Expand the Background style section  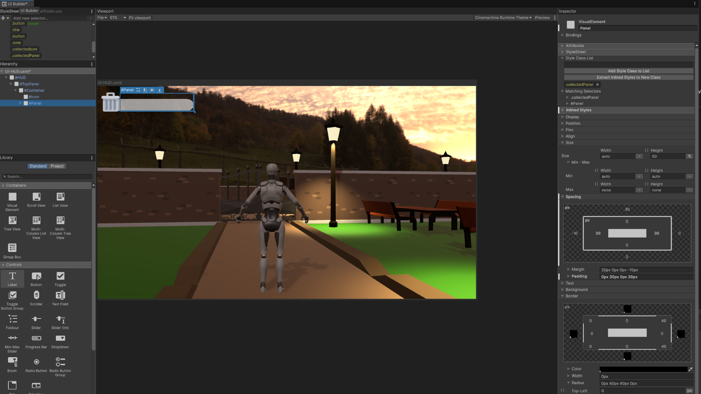coord(576,290)
